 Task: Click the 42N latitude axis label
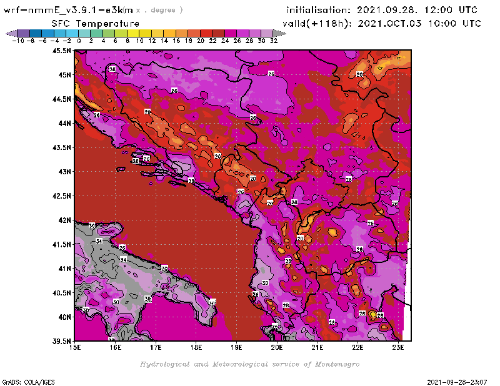coord(63,220)
